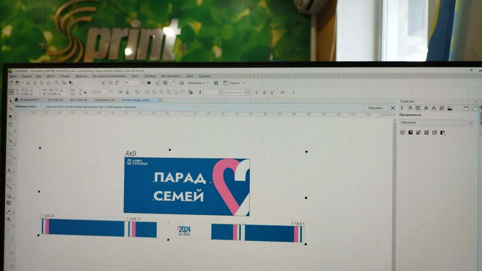Select the Ellipse tool in the toolbox
482x271 pixels.
click(x=9, y=154)
